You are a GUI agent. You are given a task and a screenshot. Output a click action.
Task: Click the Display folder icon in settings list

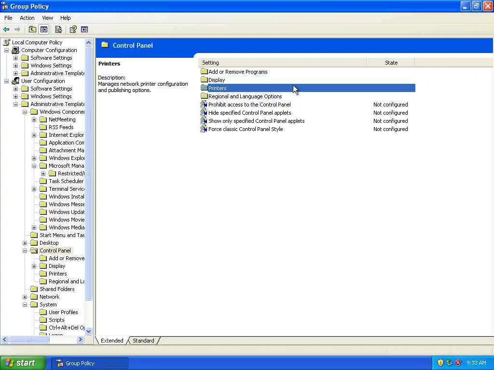(204, 79)
